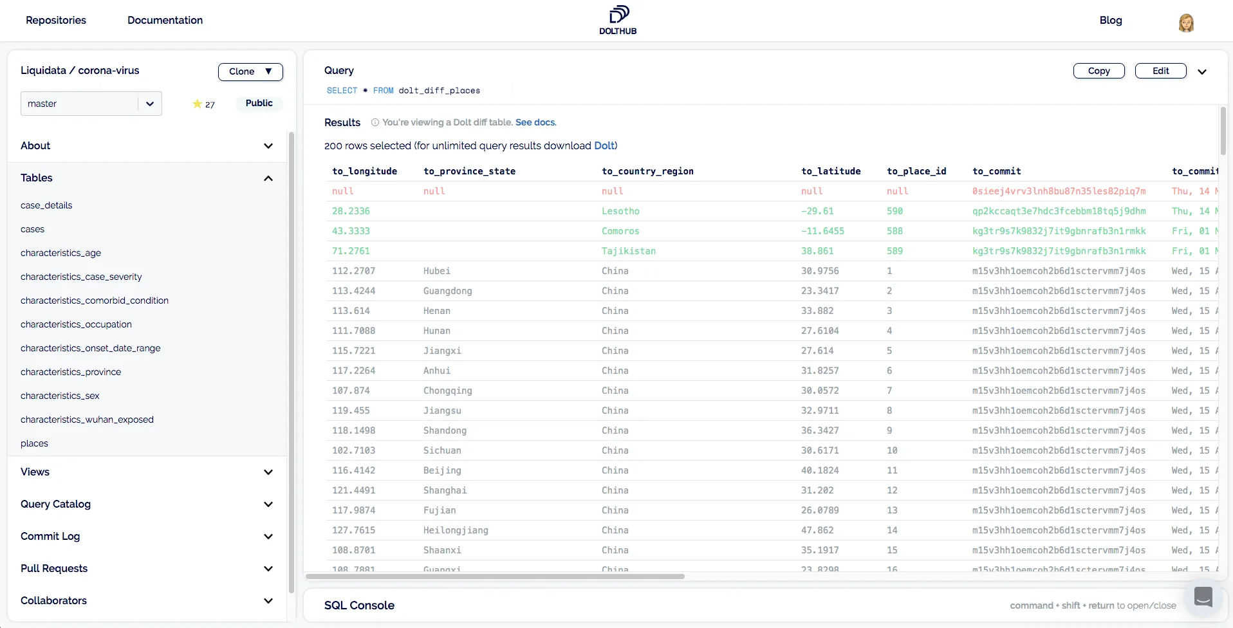This screenshot has height=628, width=1233.
Task: Open the SQL Console panel
Action: click(359, 605)
